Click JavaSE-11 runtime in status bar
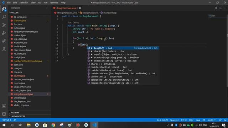Viewport: 228px width, 128px height. click(212, 120)
